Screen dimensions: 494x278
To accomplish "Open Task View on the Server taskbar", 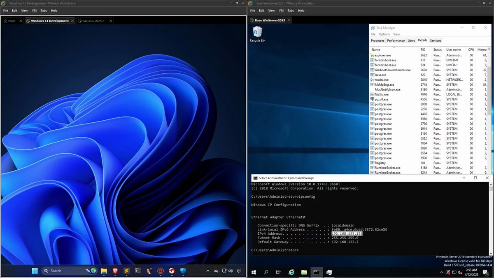I will (x=279, y=272).
